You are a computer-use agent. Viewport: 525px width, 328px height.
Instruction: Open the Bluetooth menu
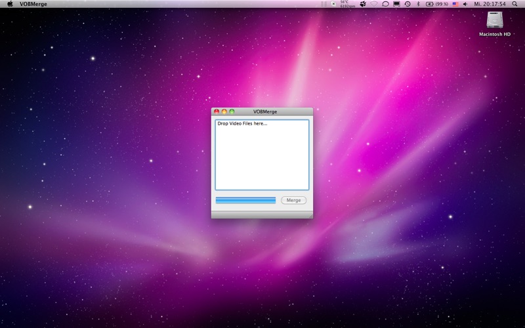tap(418, 4)
